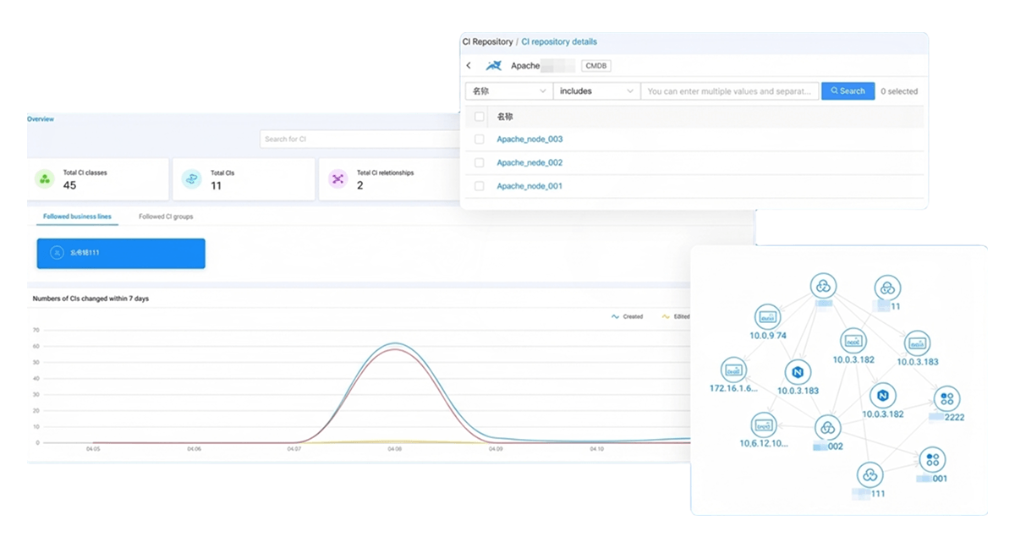This screenshot has height=548, width=1015.
Task: Click the Total CI classes value 45
Action: click(69, 185)
